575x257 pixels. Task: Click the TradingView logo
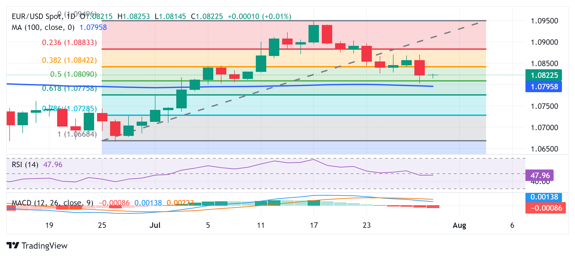[x=37, y=246]
